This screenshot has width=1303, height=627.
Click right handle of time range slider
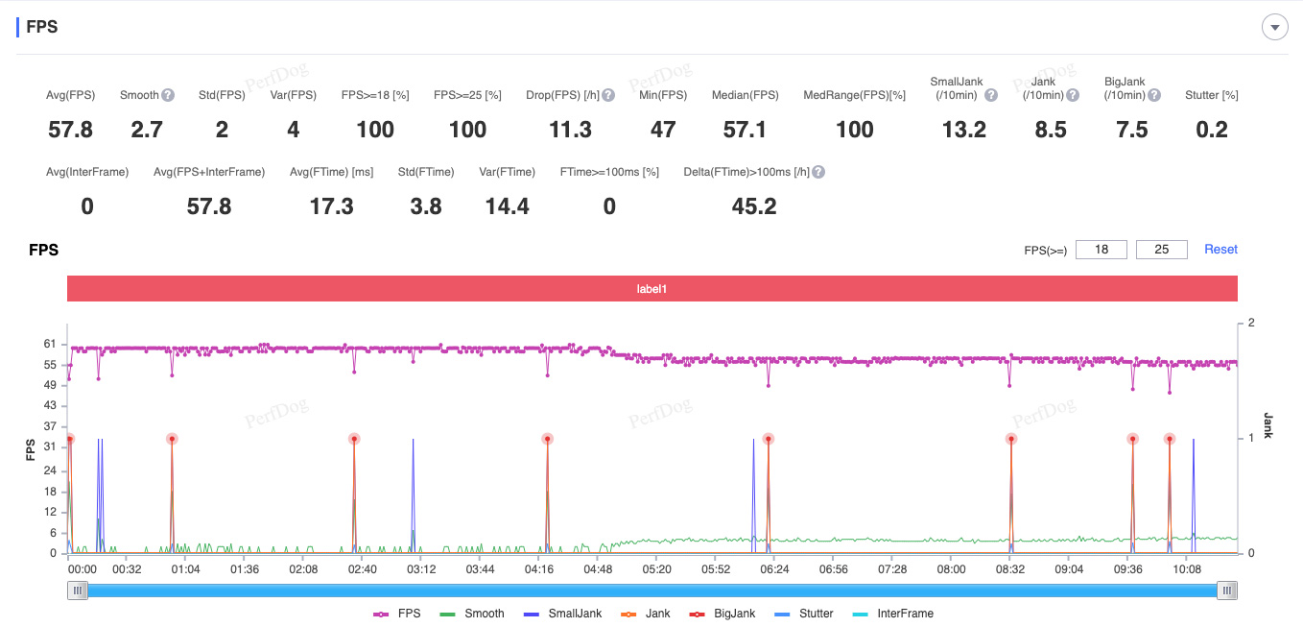coord(1226,591)
